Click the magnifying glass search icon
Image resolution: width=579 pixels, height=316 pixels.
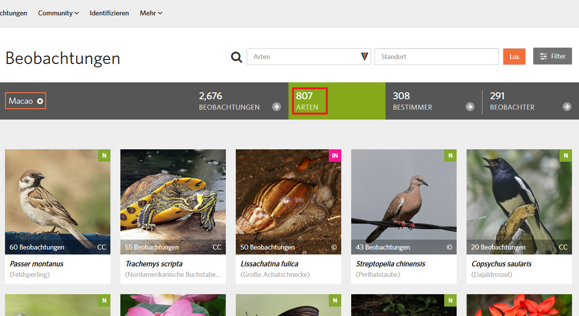[x=236, y=57]
